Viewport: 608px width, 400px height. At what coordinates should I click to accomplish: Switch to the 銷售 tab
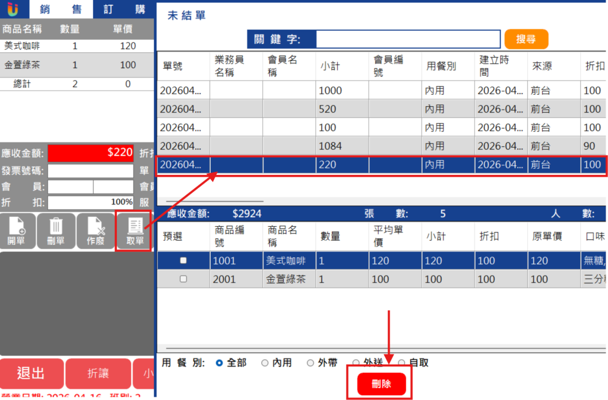point(61,9)
